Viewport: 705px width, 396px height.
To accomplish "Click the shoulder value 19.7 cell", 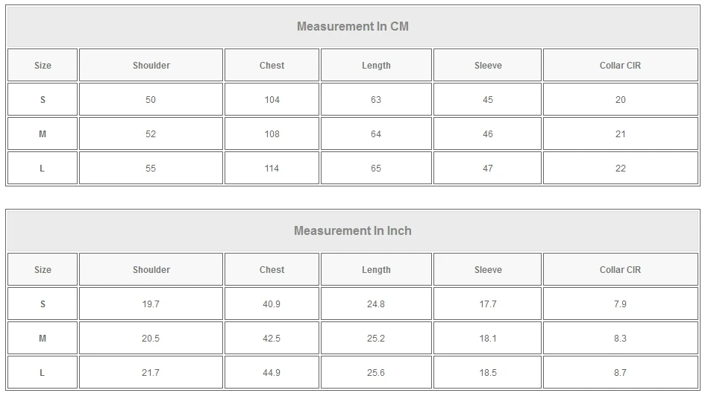I will click(151, 304).
